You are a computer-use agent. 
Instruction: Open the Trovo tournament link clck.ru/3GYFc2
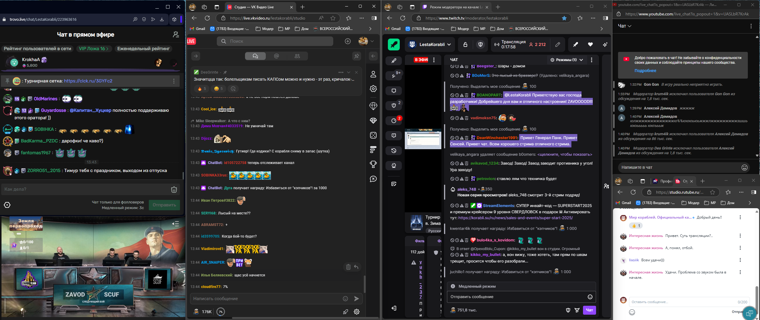click(88, 81)
